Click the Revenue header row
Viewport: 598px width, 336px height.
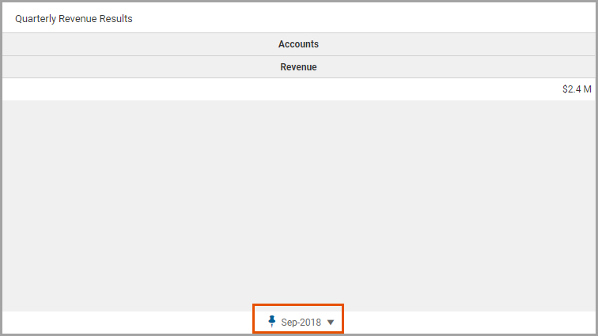click(x=298, y=67)
